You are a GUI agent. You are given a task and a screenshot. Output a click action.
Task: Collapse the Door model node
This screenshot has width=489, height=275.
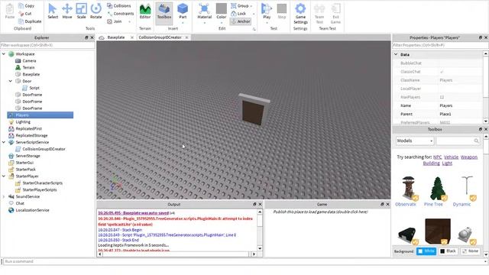(10, 81)
